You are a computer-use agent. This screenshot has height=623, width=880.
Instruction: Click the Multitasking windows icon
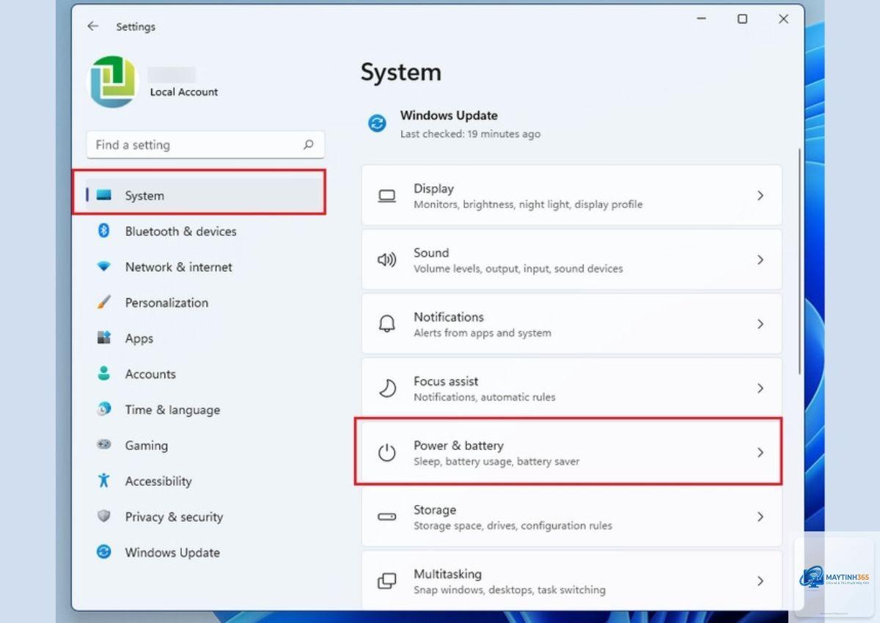pos(386,580)
